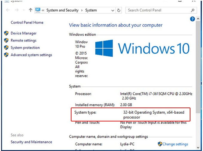This screenshot has width=203, height=151.
Task: Refresh the System page
Action: pyautogui.click(x=119, y=10)
